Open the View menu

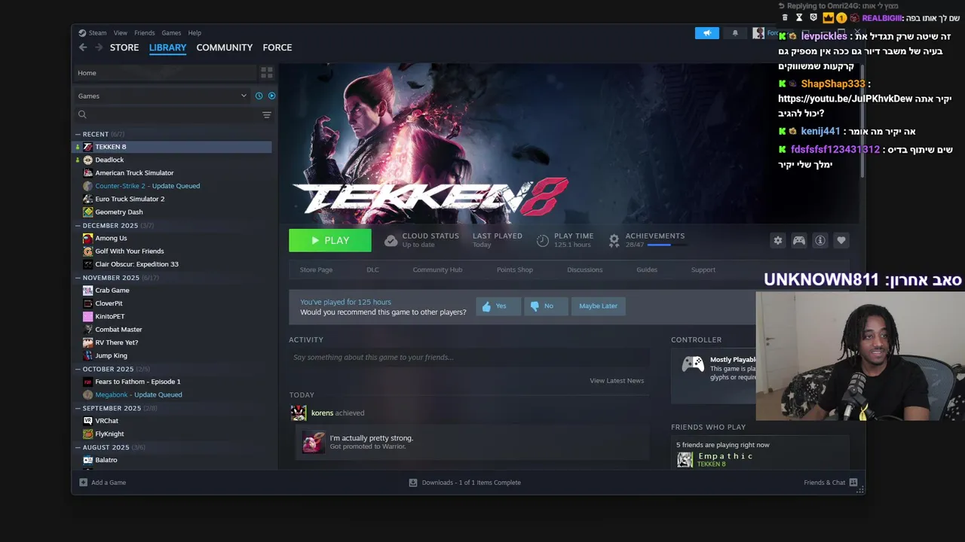pyautogui.click(x=121, y=33)
